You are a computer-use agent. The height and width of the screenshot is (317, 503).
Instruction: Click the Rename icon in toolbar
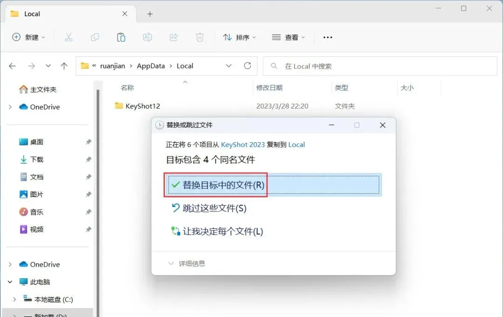point(147,37)
